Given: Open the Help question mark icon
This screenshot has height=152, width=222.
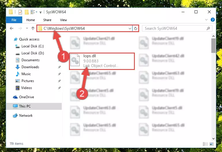Looking at the screenshot, I should 213,20.
